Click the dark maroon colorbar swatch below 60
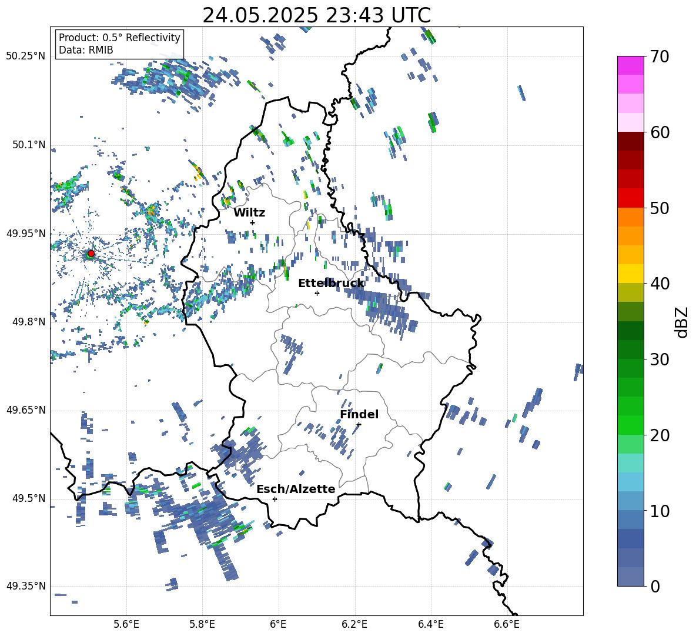 pos(630,142)
